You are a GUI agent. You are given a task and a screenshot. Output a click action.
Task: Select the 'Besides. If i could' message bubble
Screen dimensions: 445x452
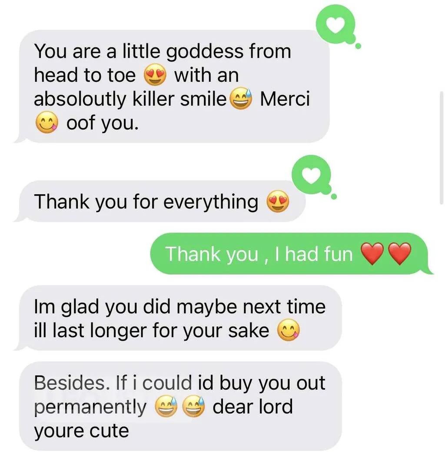click(180, 406)
